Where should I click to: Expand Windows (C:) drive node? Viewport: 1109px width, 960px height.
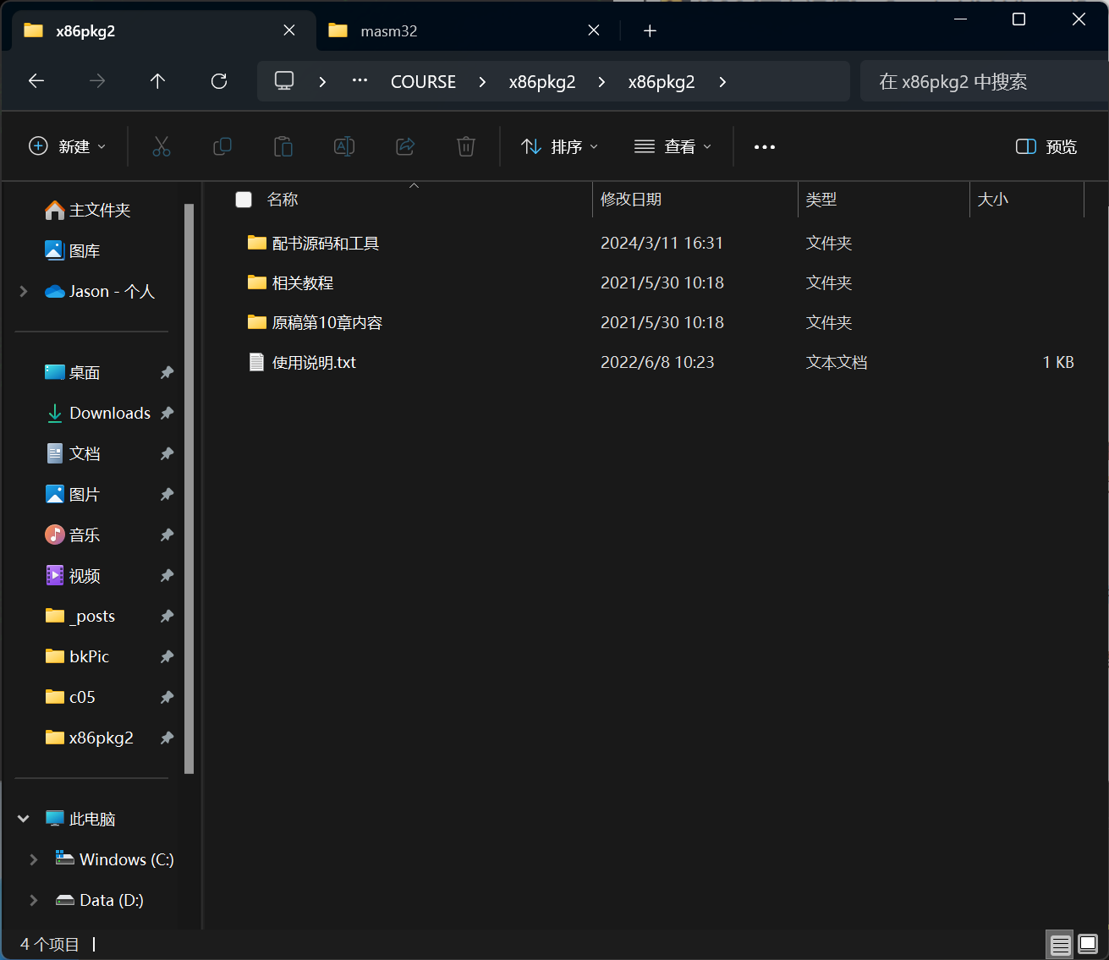click(34, 859)
